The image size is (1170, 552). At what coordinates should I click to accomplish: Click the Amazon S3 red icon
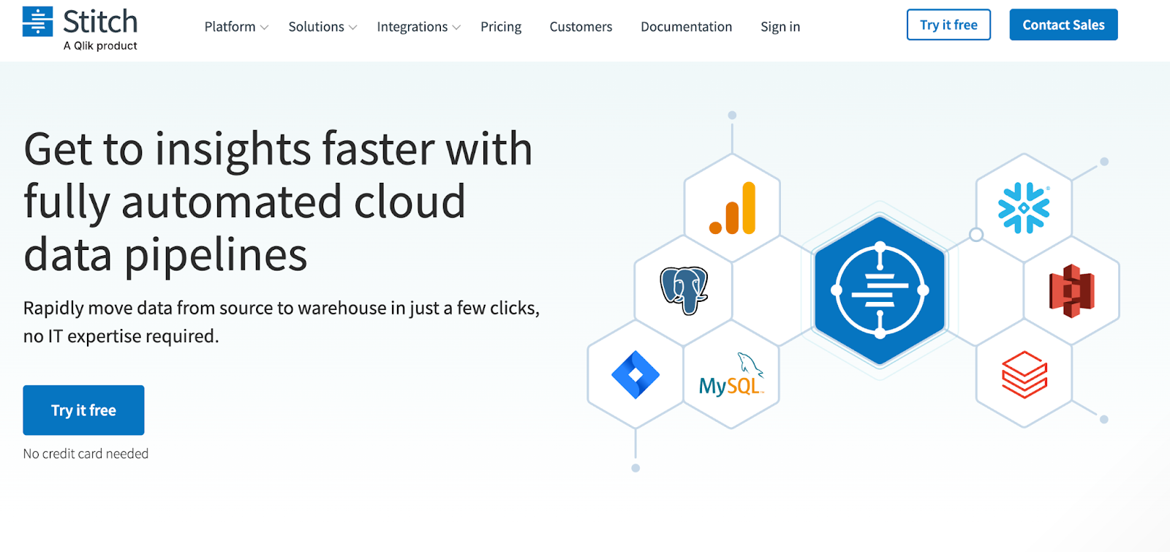coord(1072,291)
